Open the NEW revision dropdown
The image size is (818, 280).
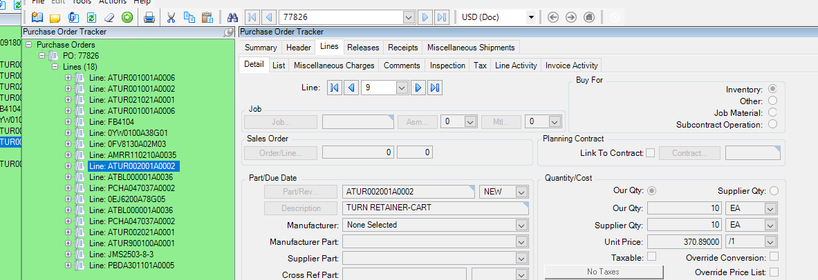pyautogui.click(x=521, y=192)
